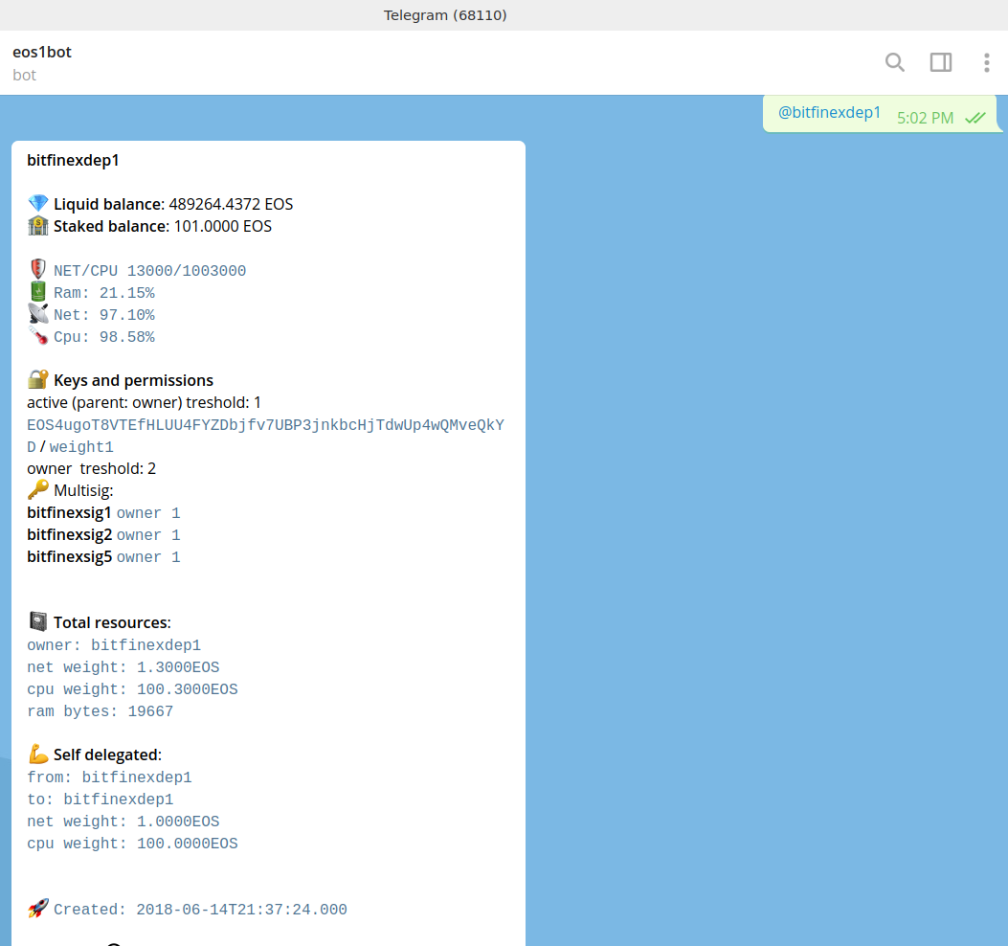Click the flexed arm emoji beside Self delegated

click(x=38, y=754)
